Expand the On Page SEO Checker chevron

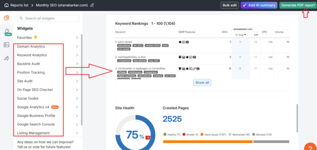[77, 90]
